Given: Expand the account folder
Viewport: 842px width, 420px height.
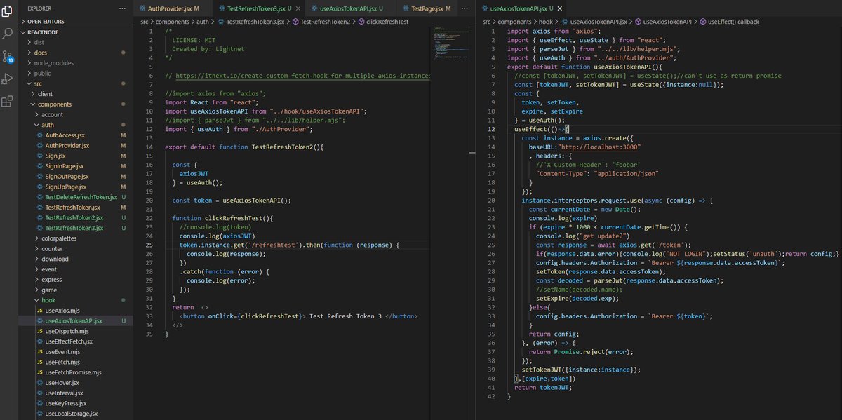Looking at the screenshot, I should tap(76, 114).
